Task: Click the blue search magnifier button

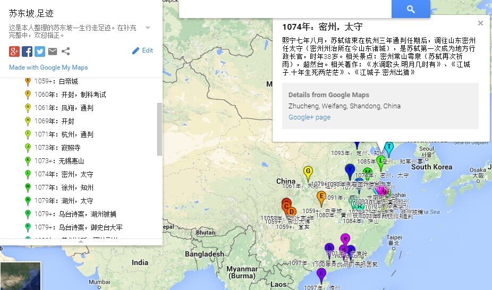Action: (411, 9)
